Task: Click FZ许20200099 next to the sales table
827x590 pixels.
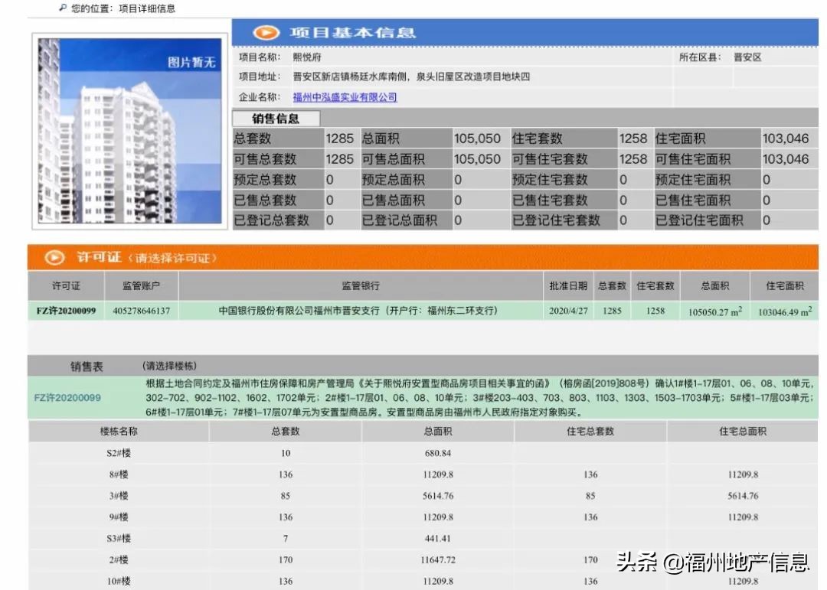Action: [x=68, y=398]
